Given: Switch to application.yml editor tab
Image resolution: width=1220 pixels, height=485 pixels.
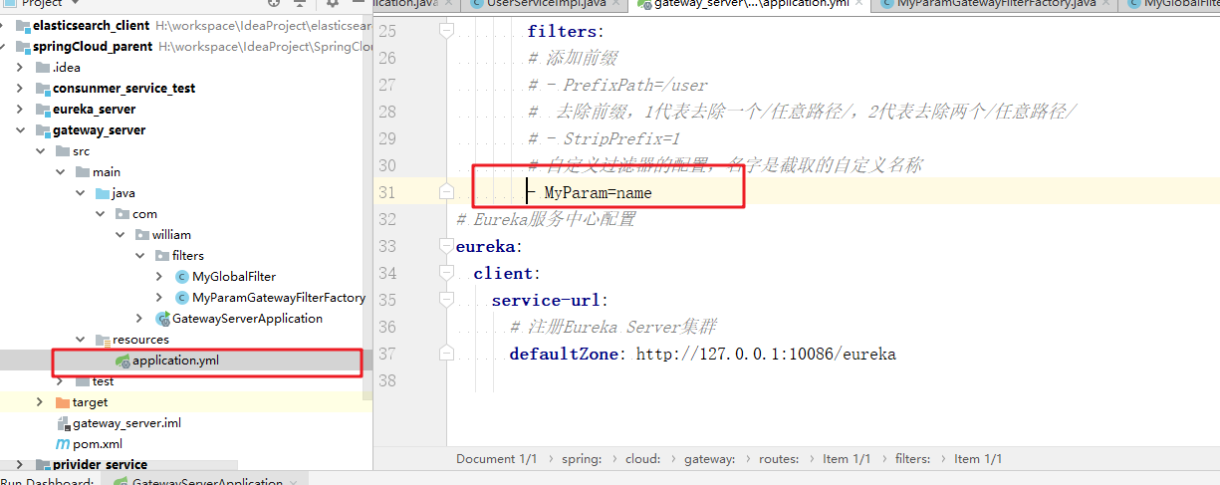Looking at the screenshot, I should coord(752,4).
